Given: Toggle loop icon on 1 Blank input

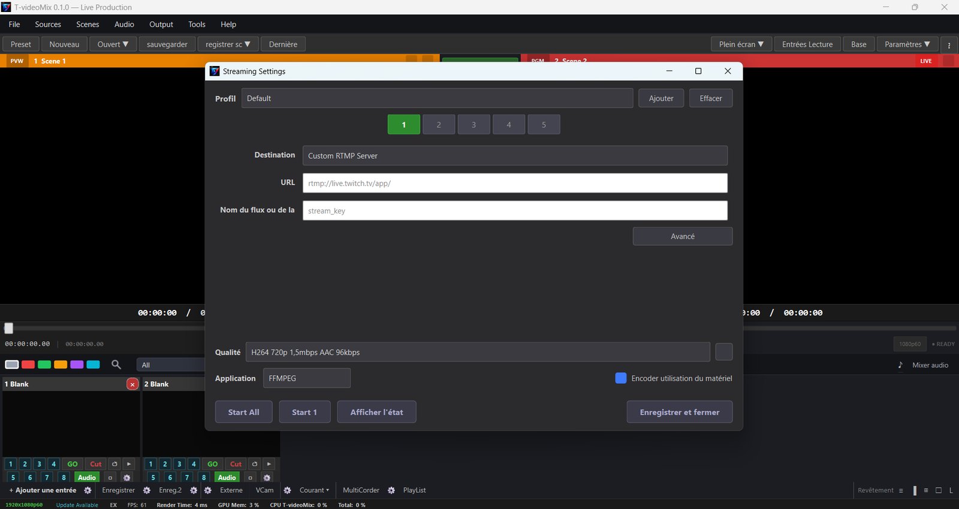Looking at the screenshot, I should [114, 464].
